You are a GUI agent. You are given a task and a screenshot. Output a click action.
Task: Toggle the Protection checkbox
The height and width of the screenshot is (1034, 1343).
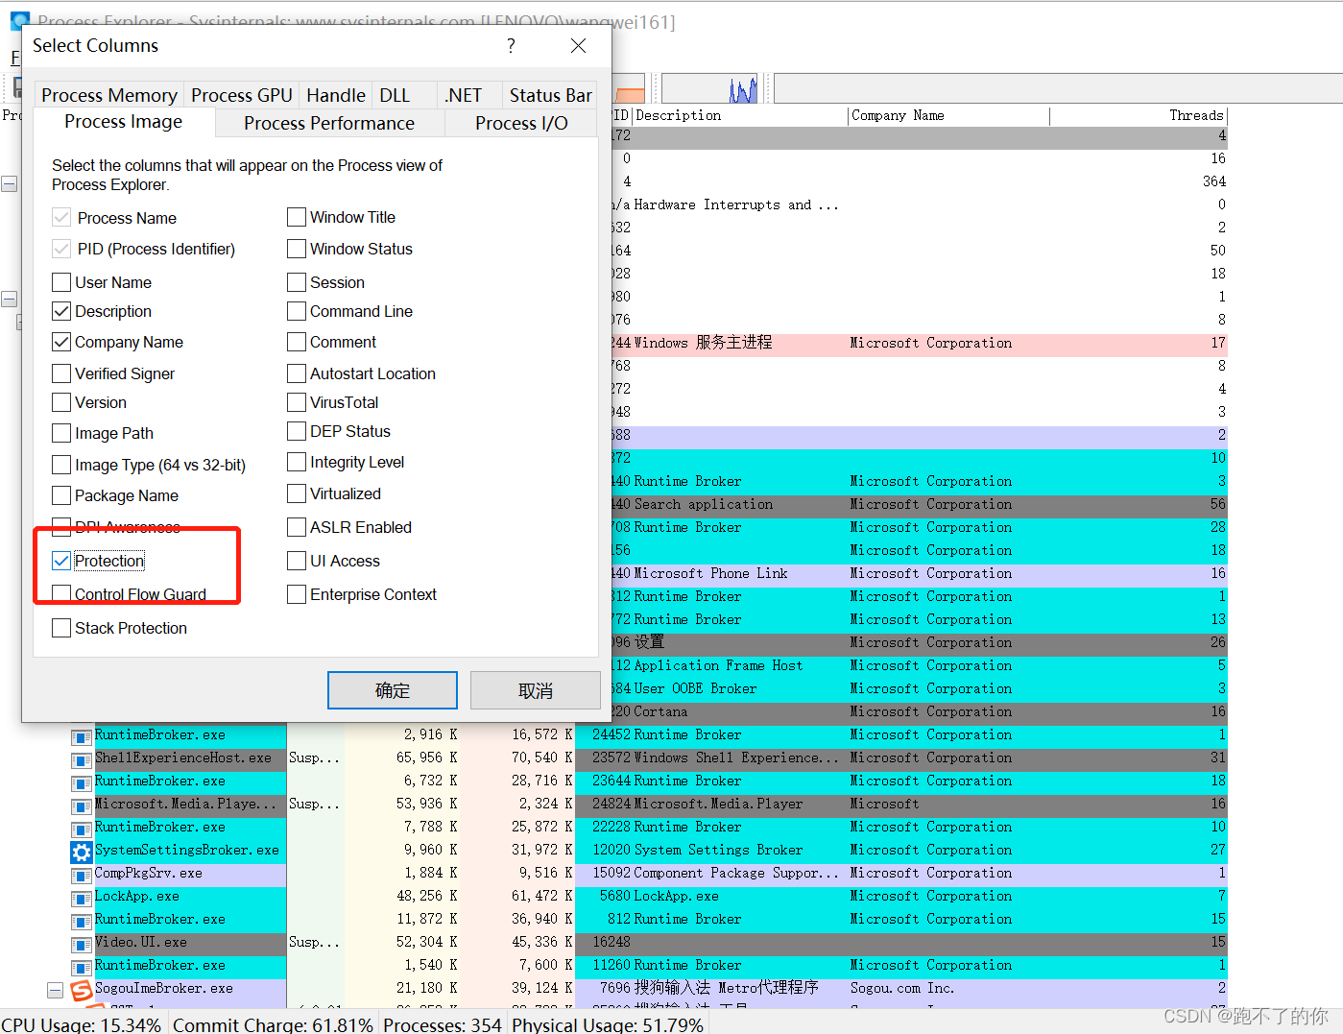coord(61,561)
